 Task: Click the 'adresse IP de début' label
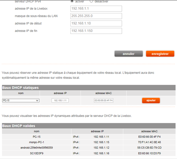click(28, 23)
